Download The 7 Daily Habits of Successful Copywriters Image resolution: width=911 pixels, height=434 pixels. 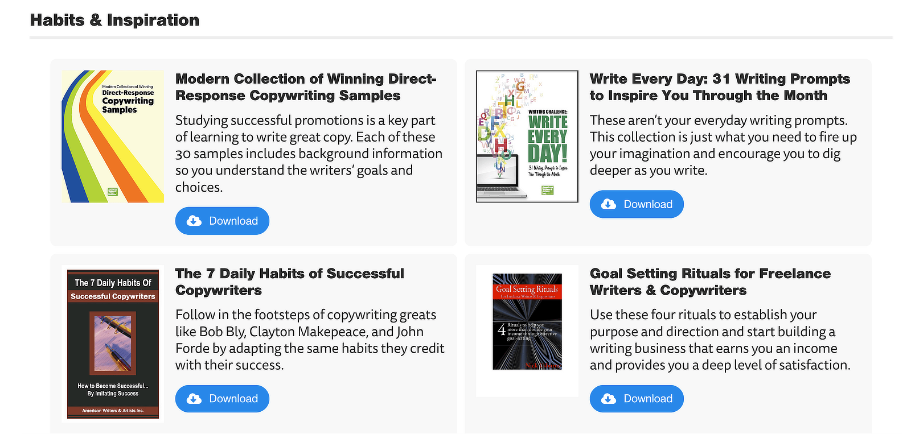[222, 399]
